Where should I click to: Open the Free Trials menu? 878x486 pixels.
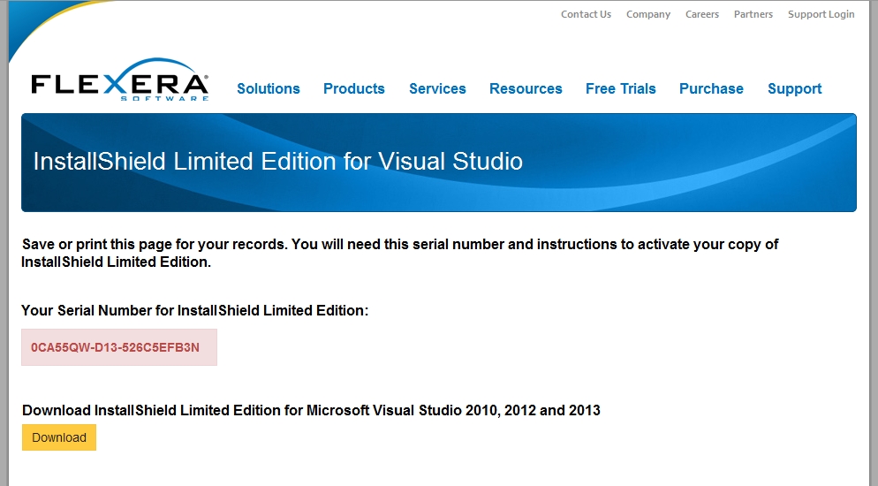[x=620, y=88]
